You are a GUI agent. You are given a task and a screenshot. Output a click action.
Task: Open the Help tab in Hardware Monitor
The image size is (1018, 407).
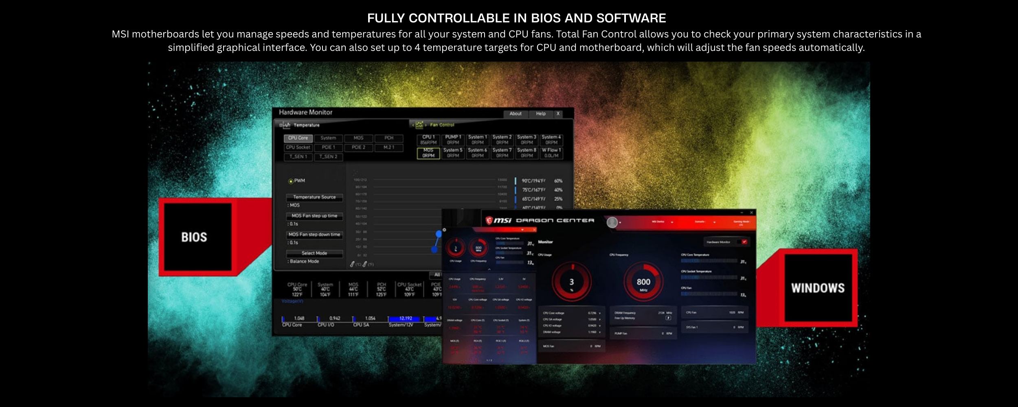coord(541,114)
